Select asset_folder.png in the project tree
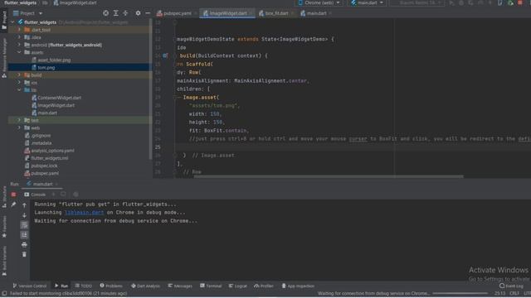Image resolution: width=531 pixels, height=298 pixels. (54, 60)
